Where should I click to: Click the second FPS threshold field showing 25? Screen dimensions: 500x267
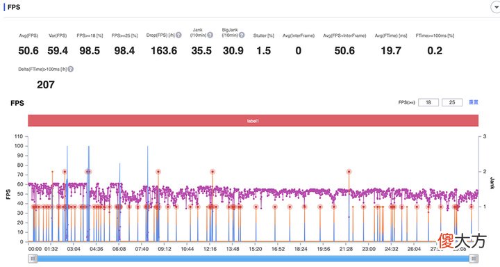[452, 102]
